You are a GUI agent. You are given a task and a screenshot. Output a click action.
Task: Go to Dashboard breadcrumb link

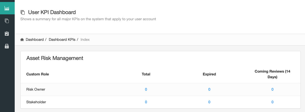[x=34, y=39]
